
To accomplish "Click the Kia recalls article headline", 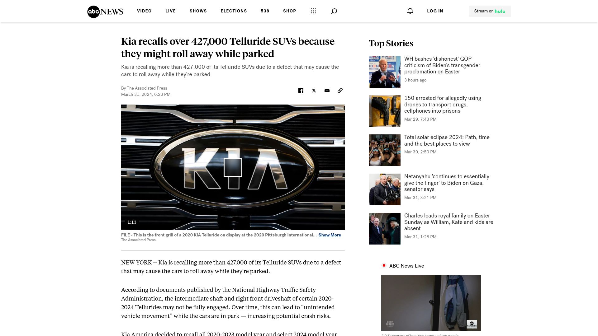I will 228,48.
